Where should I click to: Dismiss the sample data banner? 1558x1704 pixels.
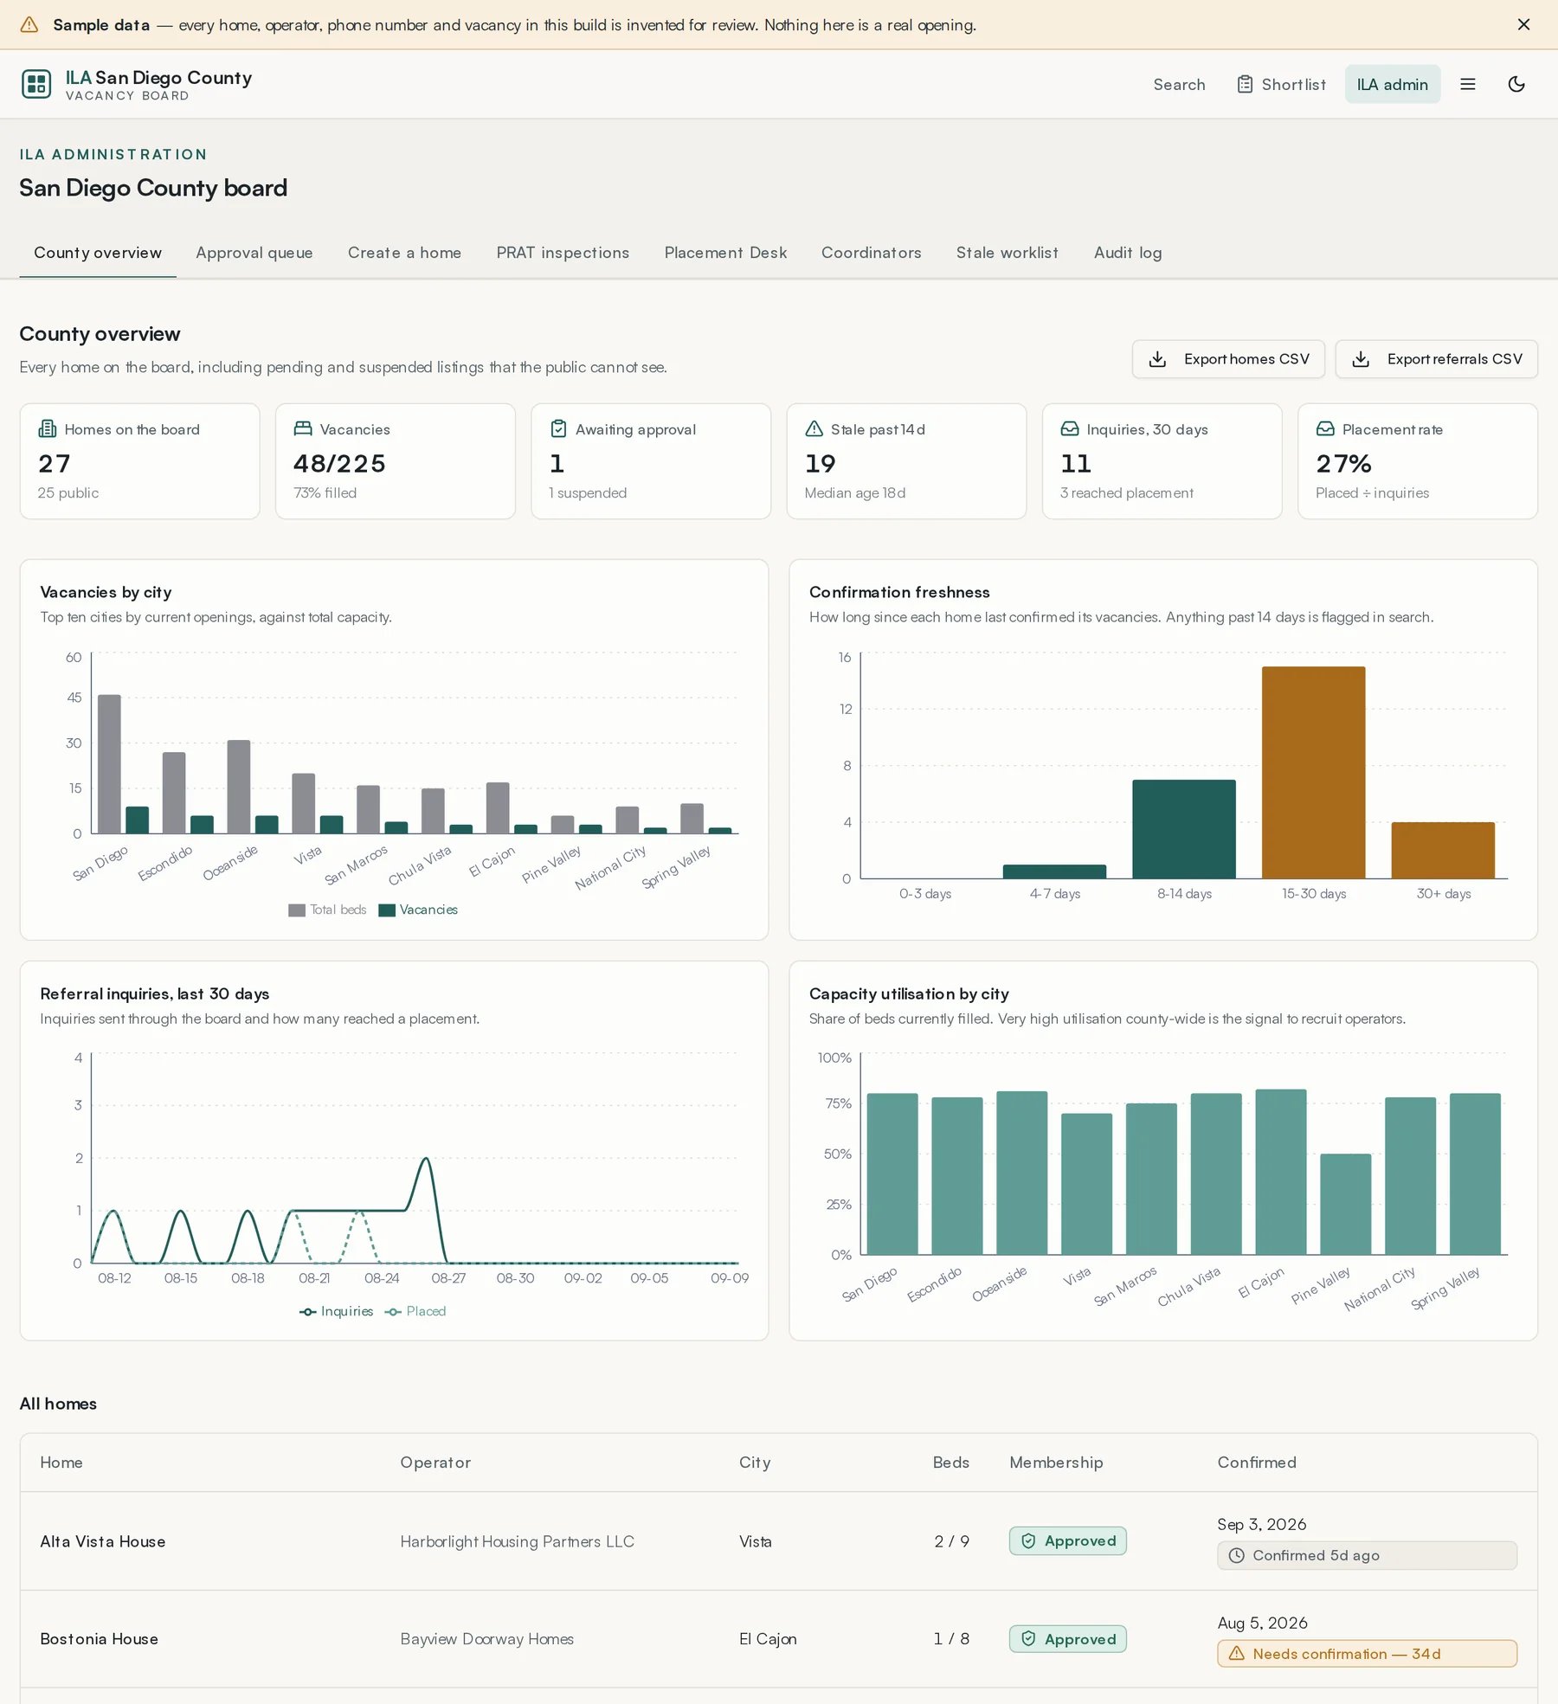click(x=1523, y=24)
